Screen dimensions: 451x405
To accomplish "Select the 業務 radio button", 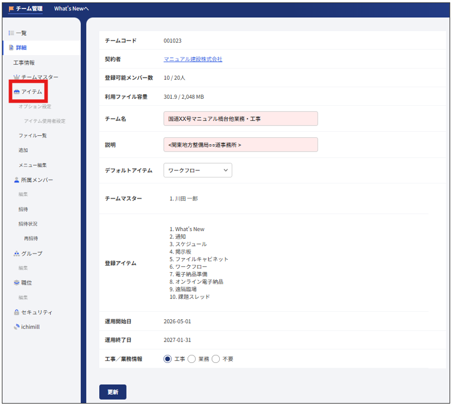I will tap(192, 359).
